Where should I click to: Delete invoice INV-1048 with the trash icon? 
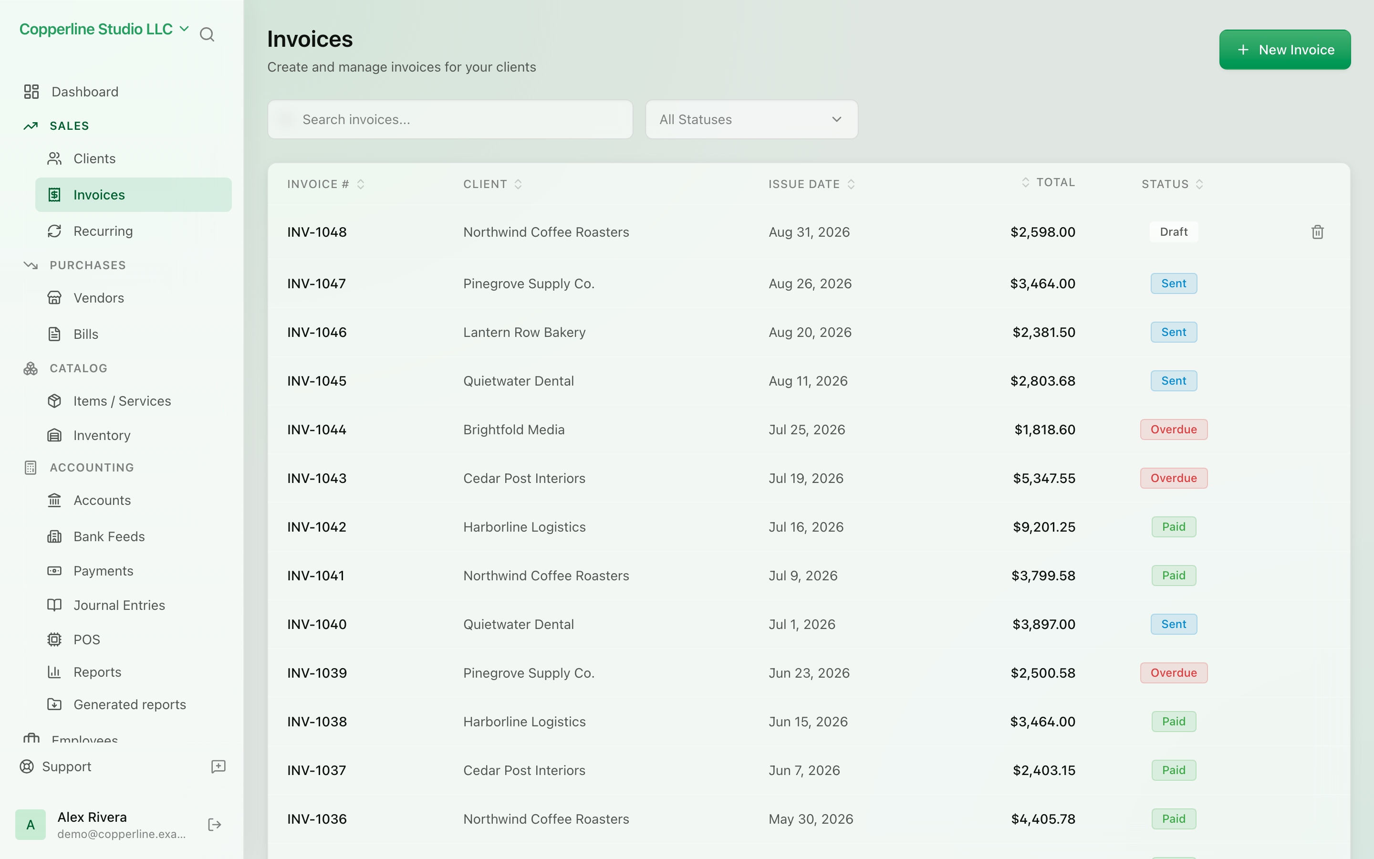coord(1318,232)
